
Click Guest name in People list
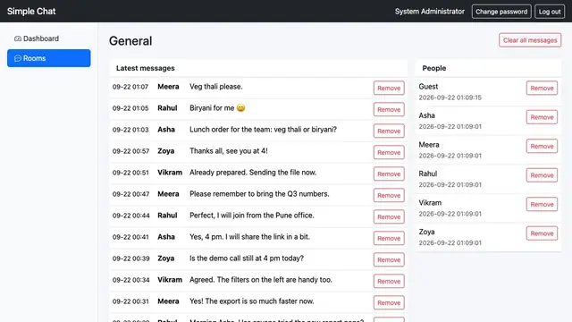[428, 87]
